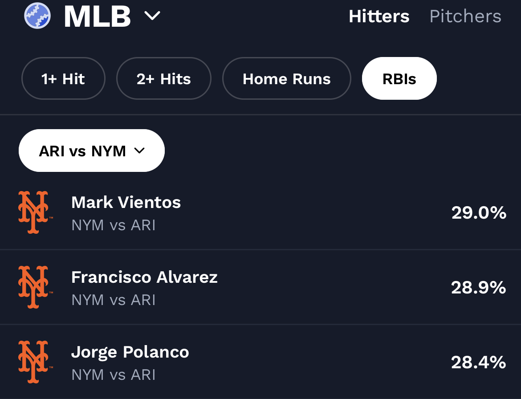Enable the 1+ Hit filter
Viewport: 521px width, 399px height.
pyautogui.click(x=63, y=78)
